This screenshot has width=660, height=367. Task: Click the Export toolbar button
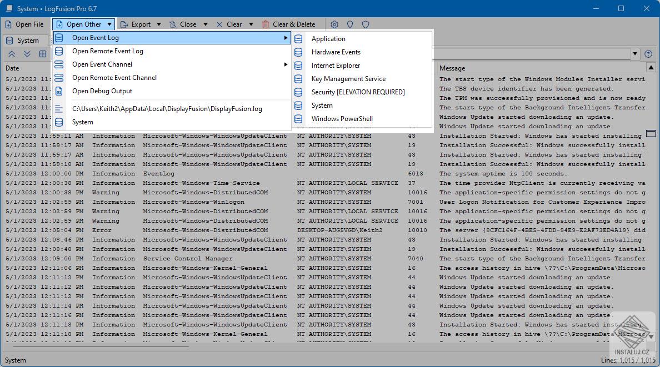[136, 24]
